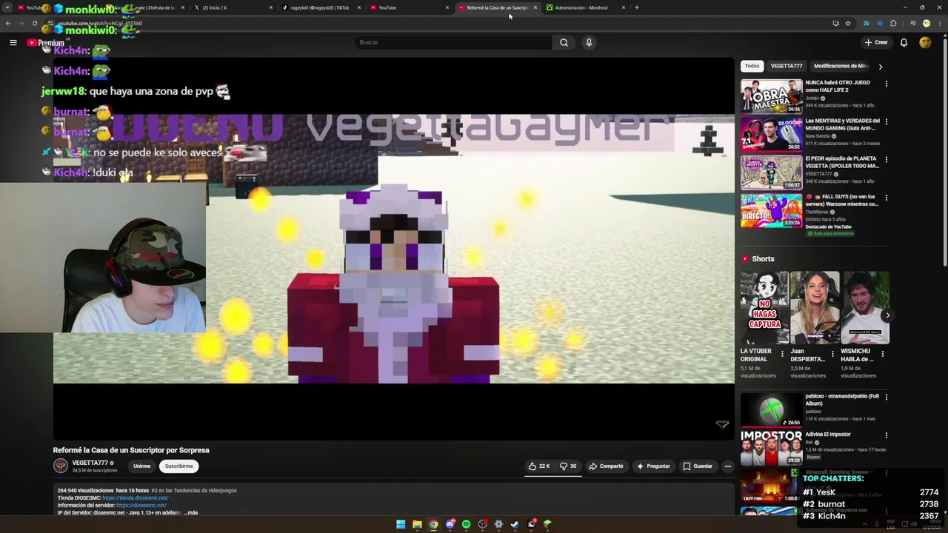Open options for Las MENTIRAS y VERDADES video

coord(886,121)
